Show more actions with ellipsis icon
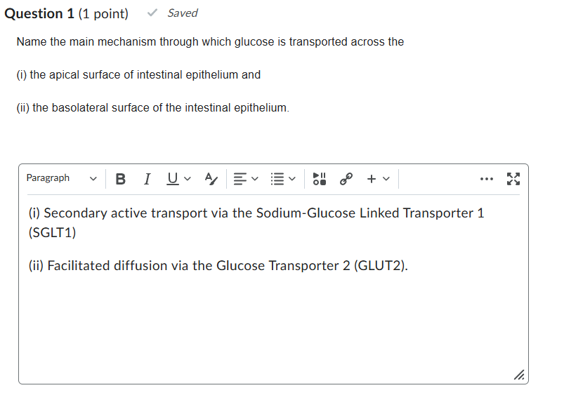This screenshot has width=564, height=402. (487, 178)
